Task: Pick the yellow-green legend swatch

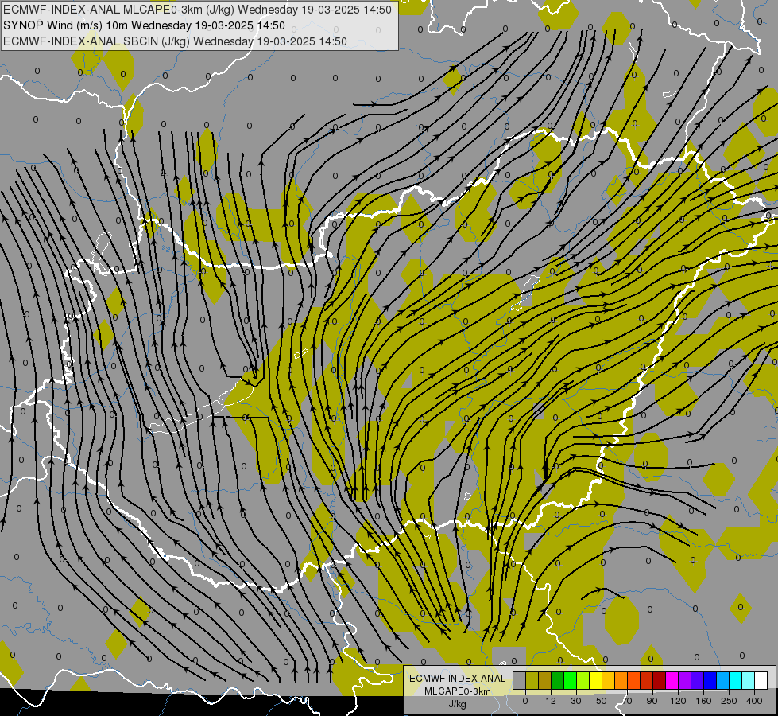Action: pyautogui.click(x=583, y=680)
